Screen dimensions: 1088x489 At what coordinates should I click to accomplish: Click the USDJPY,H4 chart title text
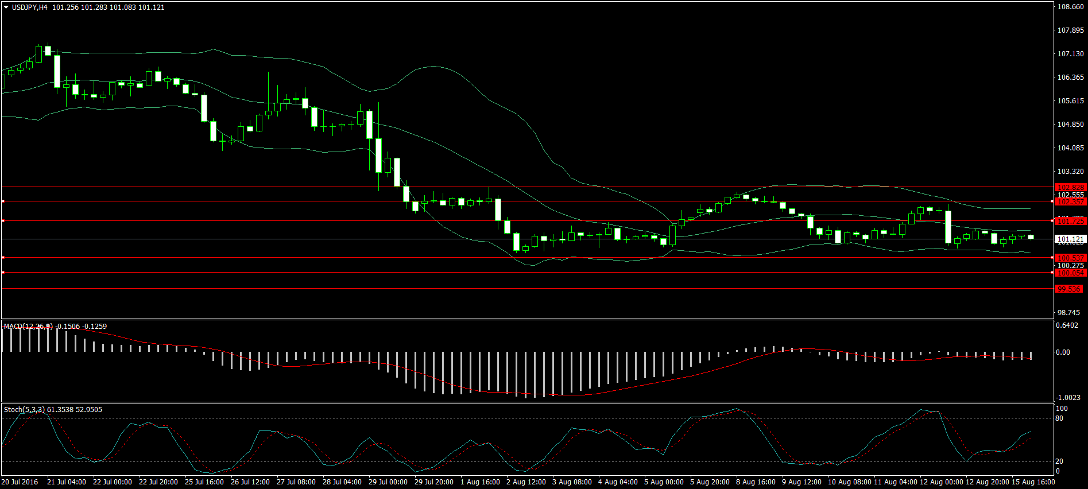[x=30, y=7]
